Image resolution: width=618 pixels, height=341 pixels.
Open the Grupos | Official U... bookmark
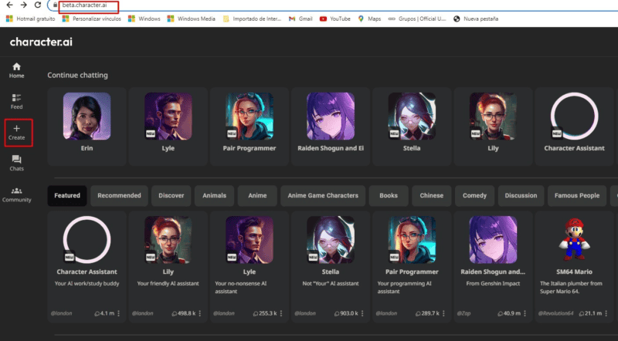click(x=417, y=19)
